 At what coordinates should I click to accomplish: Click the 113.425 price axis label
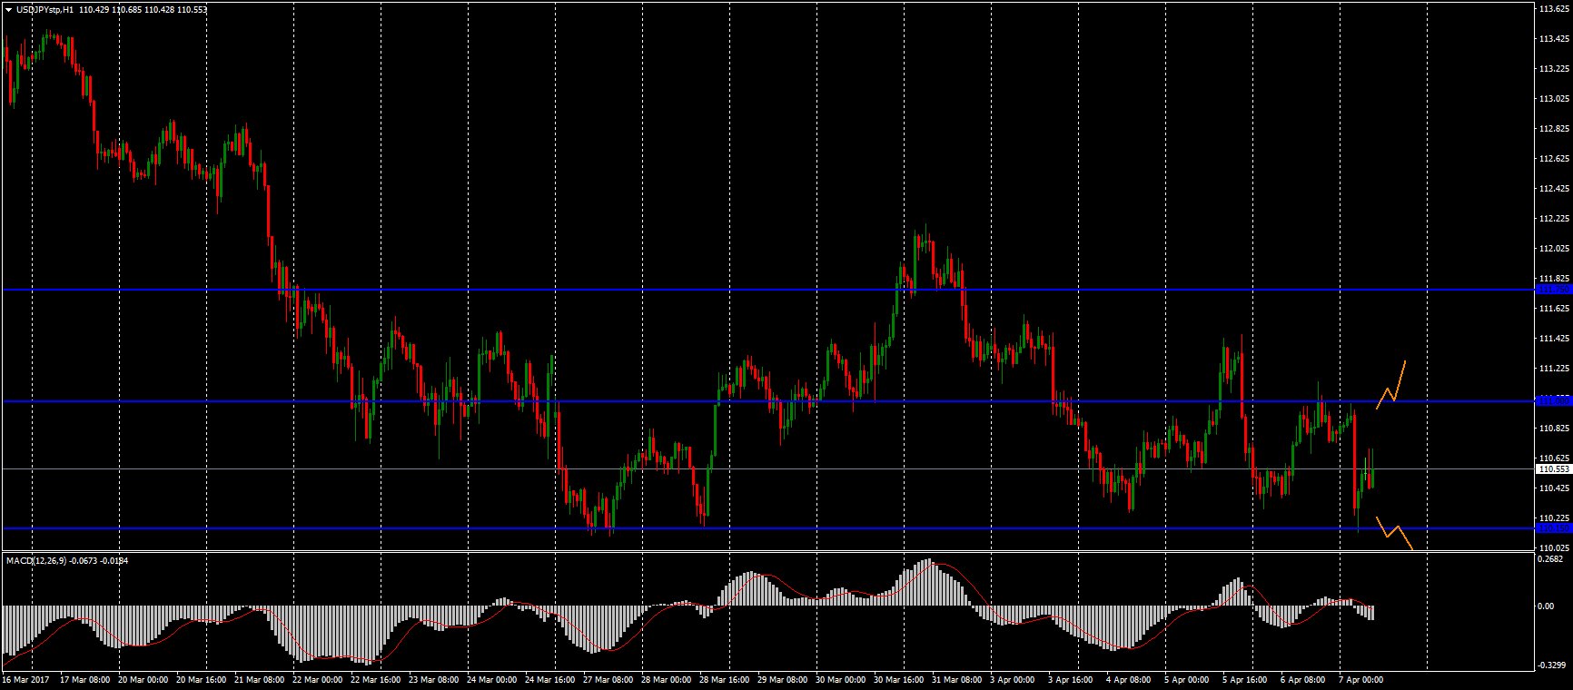[1555, 39]
